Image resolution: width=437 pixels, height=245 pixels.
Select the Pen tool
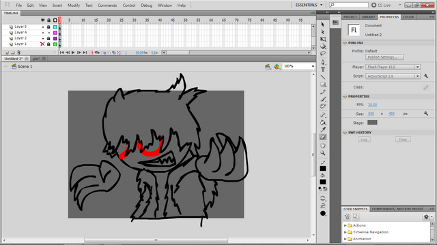pos(323,62)
